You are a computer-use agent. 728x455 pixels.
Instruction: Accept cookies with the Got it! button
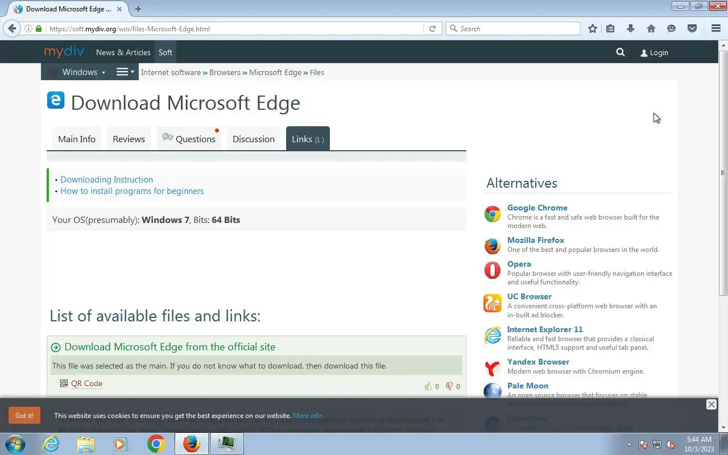pos(24,415)
